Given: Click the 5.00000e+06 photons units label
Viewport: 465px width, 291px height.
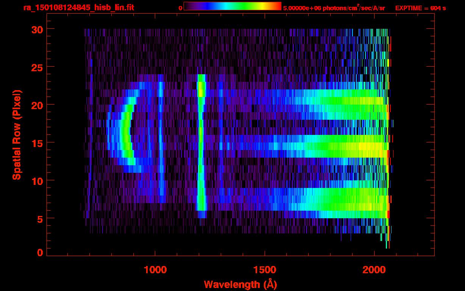Looking at the screenshot, I should (x=334, y=8).
